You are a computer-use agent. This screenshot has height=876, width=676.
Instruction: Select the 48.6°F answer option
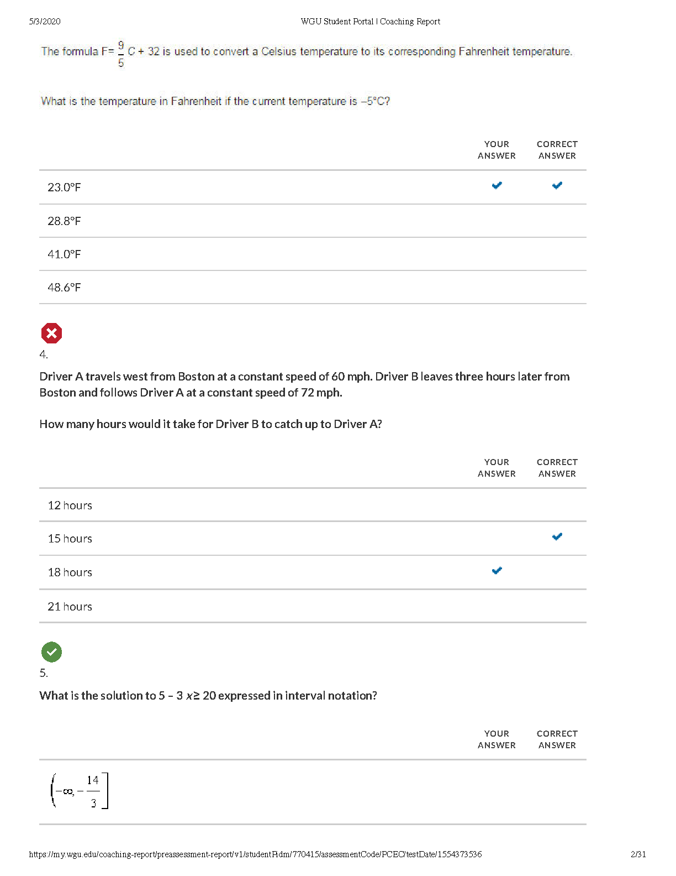pyautogui.click(x=313, y=288)
